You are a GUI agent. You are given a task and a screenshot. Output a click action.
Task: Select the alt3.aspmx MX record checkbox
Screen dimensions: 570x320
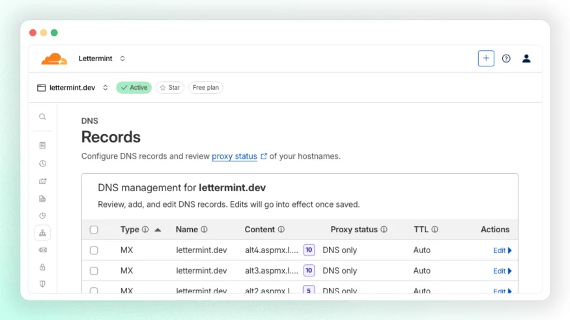[x=94, y=271]
